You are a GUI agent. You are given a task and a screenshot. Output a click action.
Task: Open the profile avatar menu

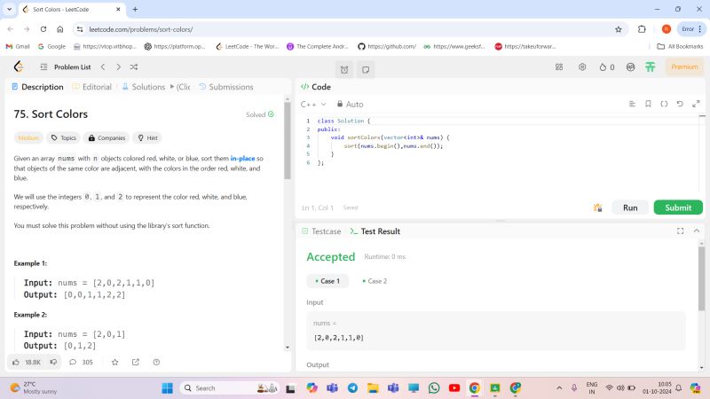[630, 67]
